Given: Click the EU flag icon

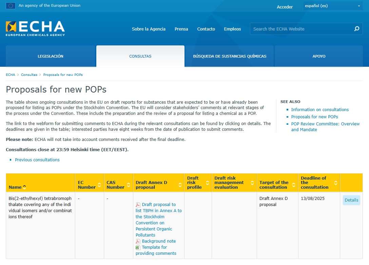Looking at the screenshot, I should 11,6.
